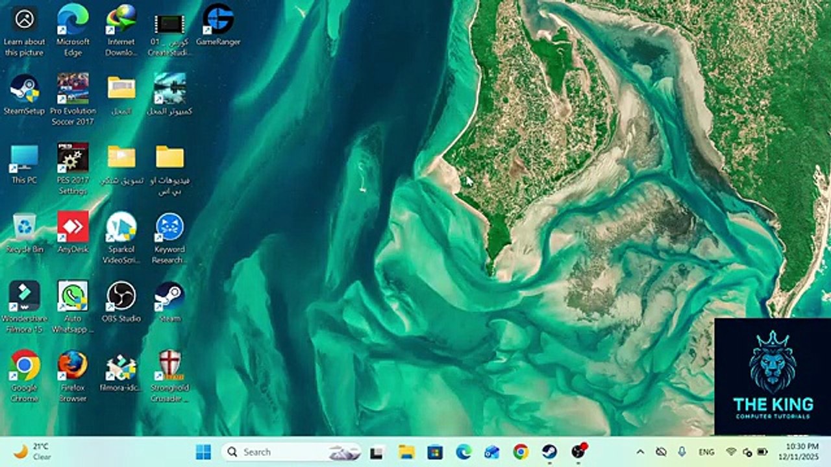The image size is (831, 467).
Task: Switch to OBS Studio on the taskbar
Action: (x=578, y=452)
